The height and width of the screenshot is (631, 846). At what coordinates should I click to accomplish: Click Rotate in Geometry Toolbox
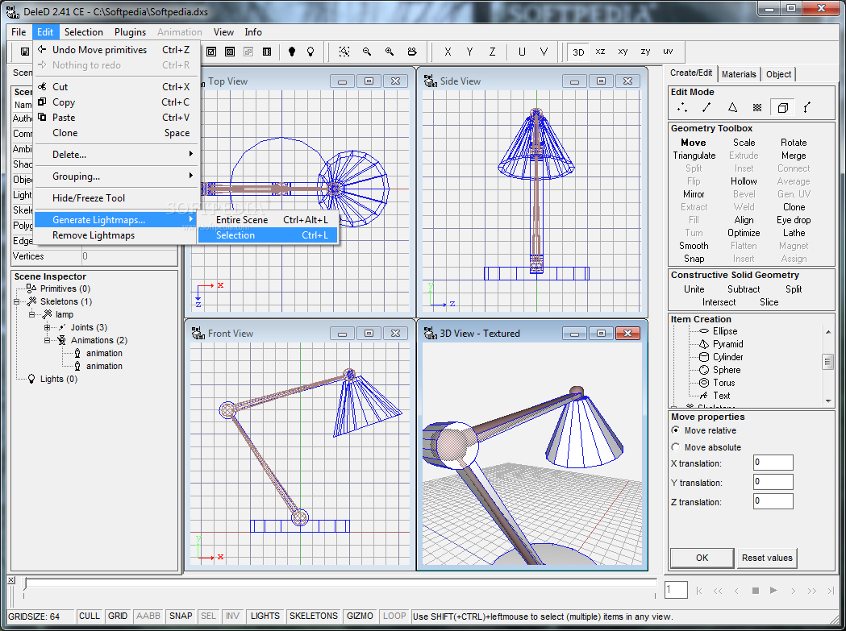[x=794, y=143]
